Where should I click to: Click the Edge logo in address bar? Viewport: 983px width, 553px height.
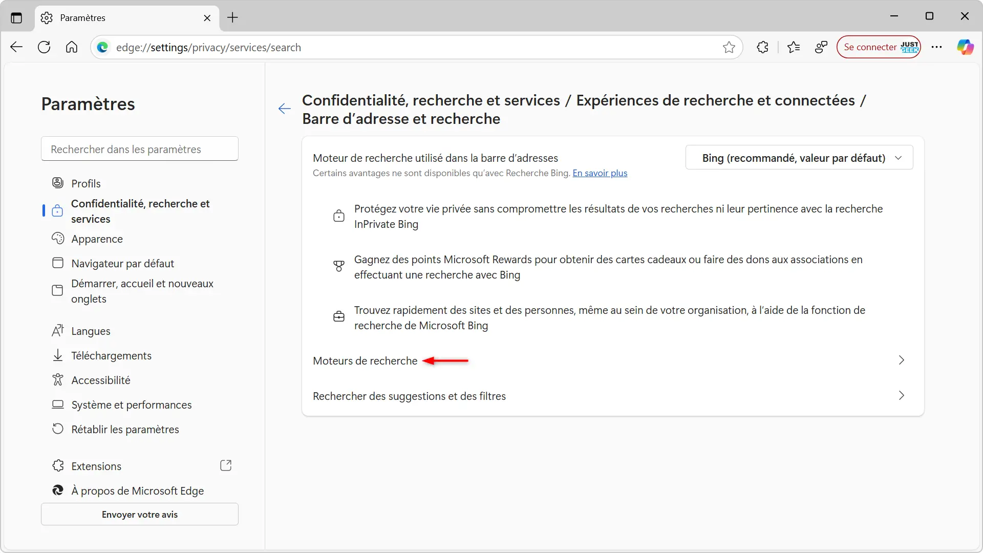[x=102, y=47]
